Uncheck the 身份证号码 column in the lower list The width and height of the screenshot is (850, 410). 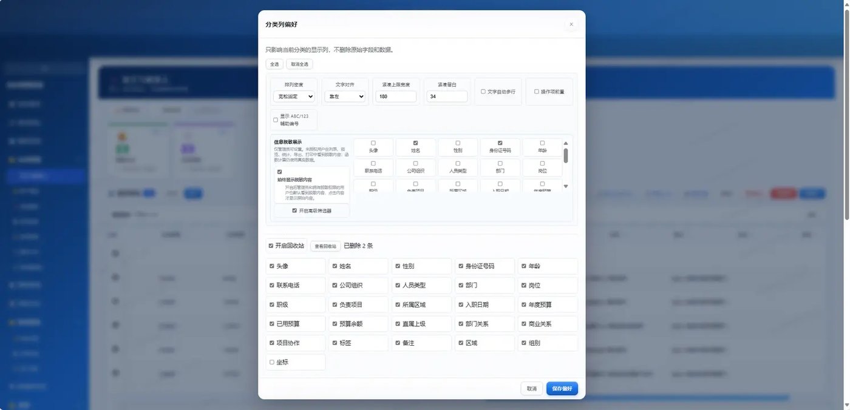[461, 266]
